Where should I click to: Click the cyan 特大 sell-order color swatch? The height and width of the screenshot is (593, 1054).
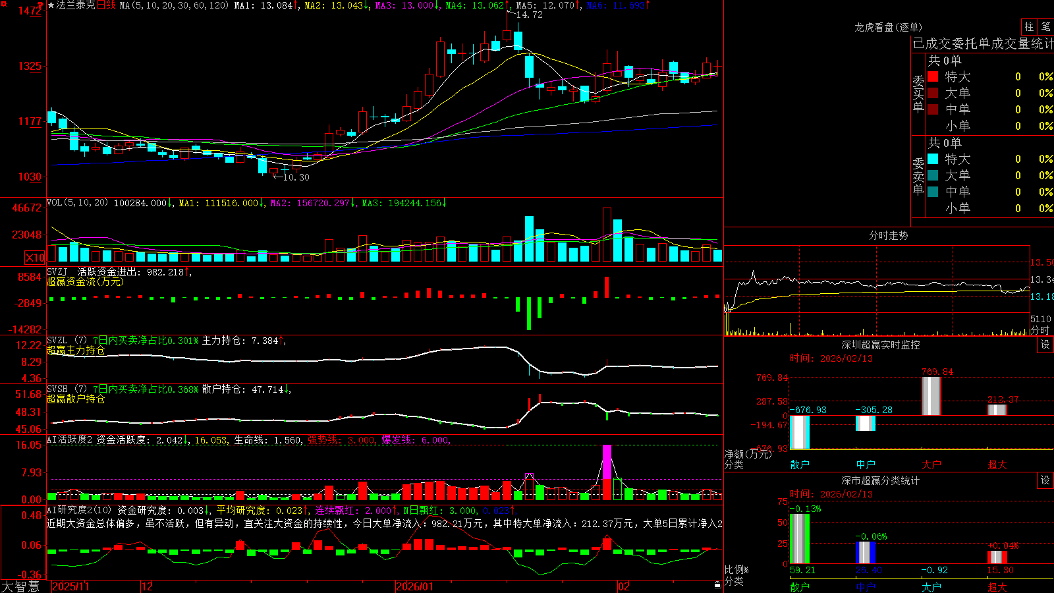click(x=933, y=159)
